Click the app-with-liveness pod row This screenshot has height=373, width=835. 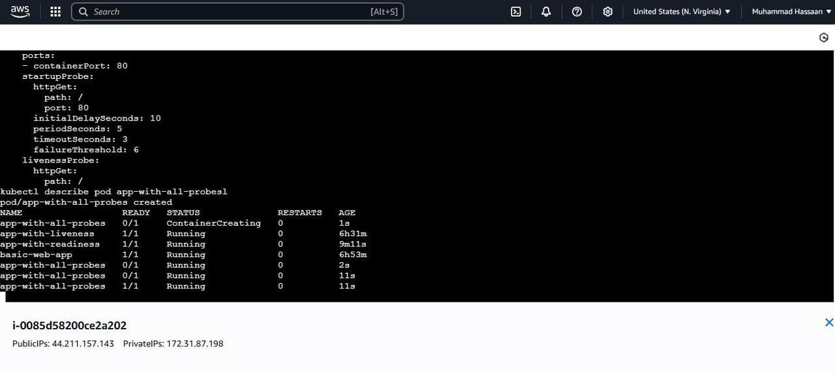point(183,233)
